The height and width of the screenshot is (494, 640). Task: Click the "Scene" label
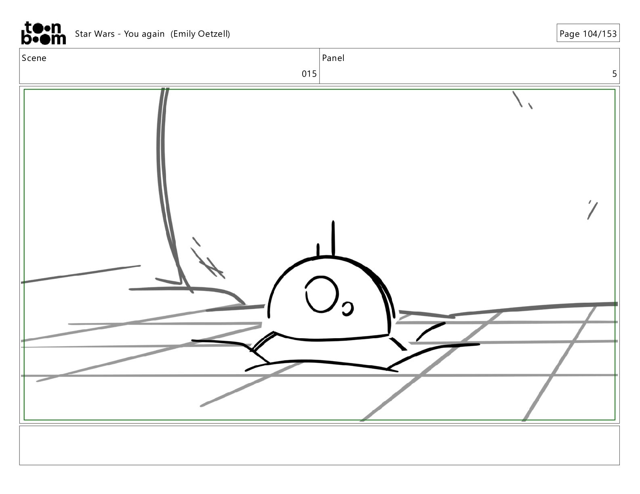click(x=34, y=58)
